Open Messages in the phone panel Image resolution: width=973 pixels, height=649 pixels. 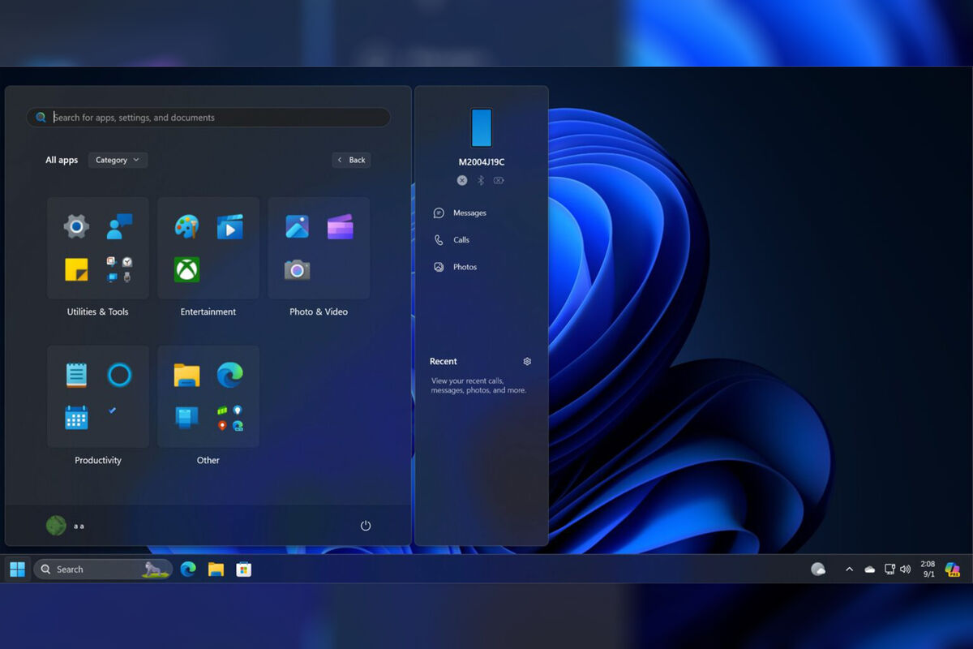pyautogui.click(x=469, y=213)
